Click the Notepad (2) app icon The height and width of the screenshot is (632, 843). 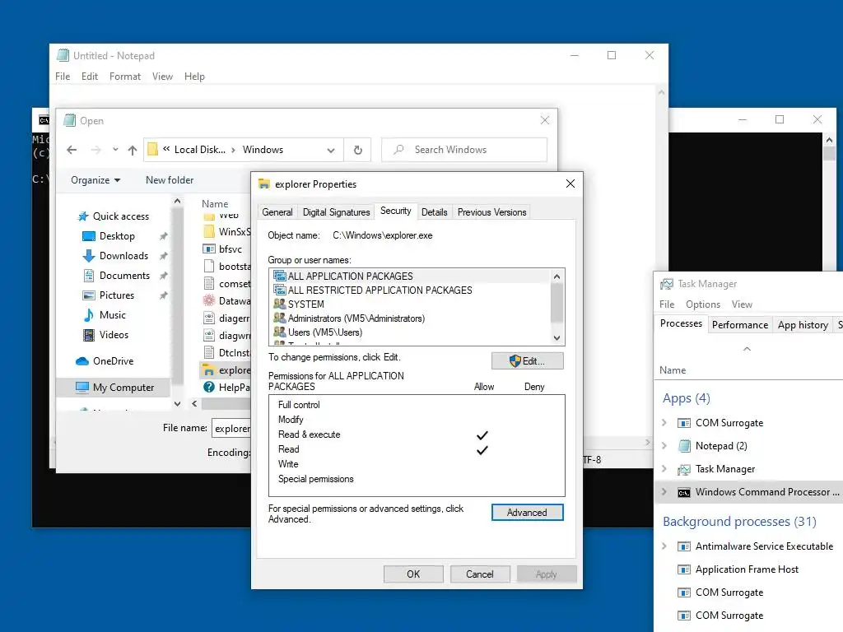[684, 446]
